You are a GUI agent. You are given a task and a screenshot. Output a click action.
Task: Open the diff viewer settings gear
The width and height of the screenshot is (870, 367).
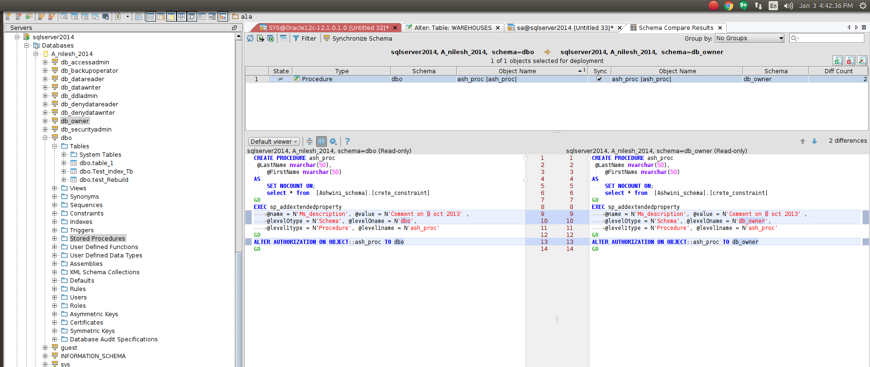[333, 141]
